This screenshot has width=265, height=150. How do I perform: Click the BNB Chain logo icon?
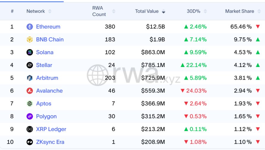tap(30, 39)
